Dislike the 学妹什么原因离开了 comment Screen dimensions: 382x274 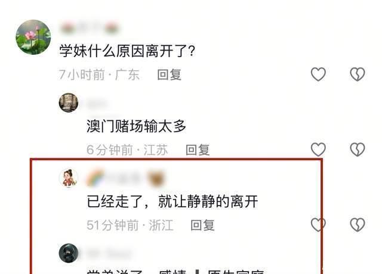click(x=358, y=74)
